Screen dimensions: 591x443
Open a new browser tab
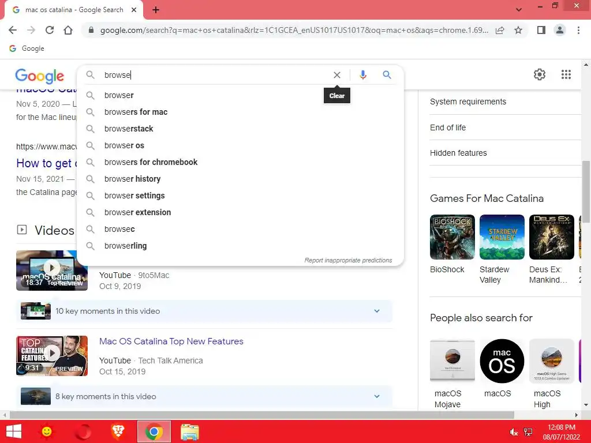click(x=156, y=10)
